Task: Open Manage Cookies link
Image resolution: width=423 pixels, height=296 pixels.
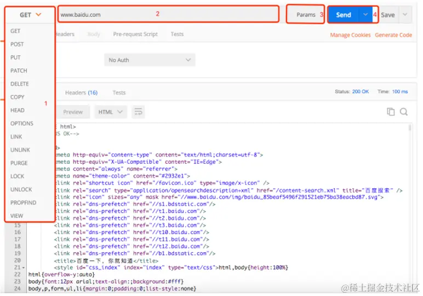Action: point(350,35)
